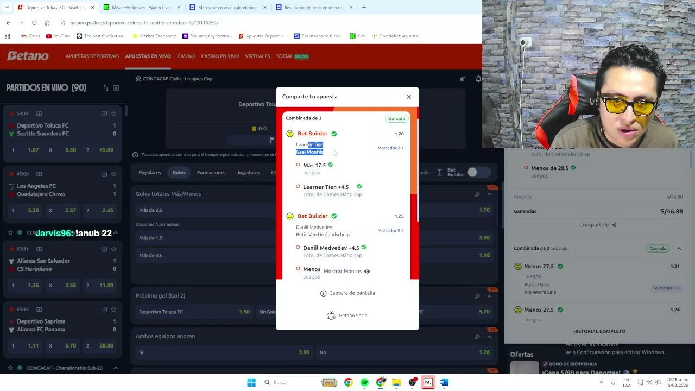Click the live stream icon for Los Angeles match
This screenshot has width=695, height=391.
click(39, 174)
